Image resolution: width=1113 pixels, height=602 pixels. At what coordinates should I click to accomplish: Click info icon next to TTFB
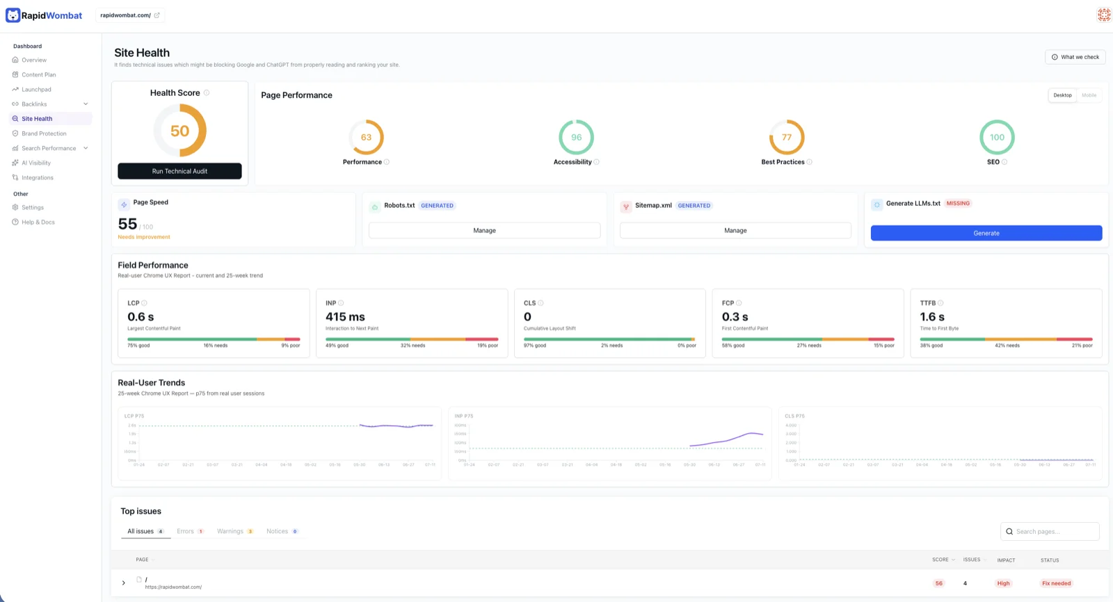tap(940, 303)
